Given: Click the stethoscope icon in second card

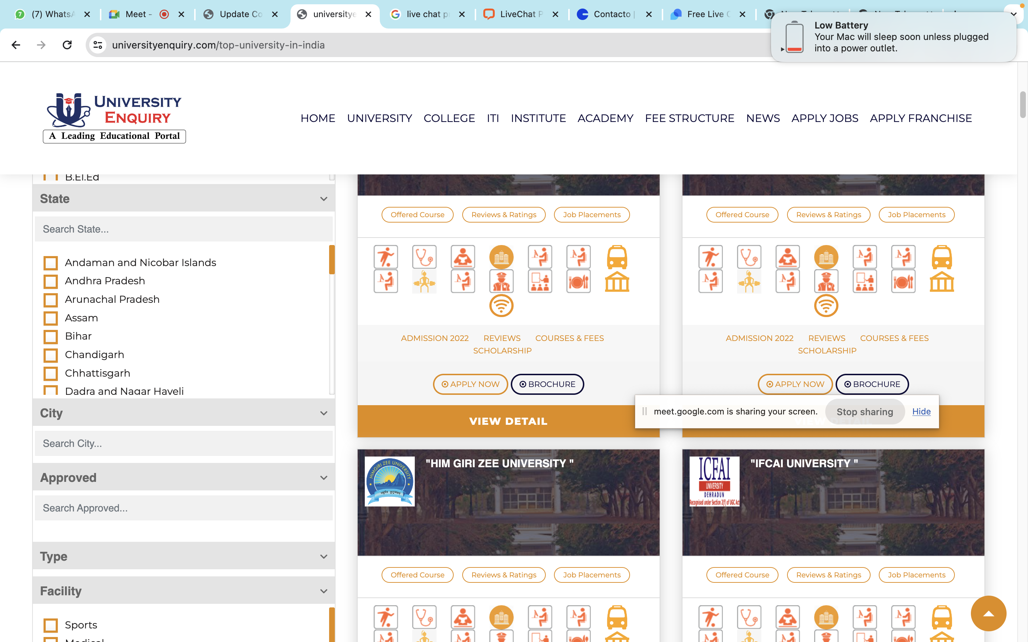Looking at the screenshot, I should (749, 257).
